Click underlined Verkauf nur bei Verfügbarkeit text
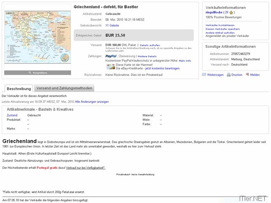This screenshot has width=271, height=203. [86, 167]
